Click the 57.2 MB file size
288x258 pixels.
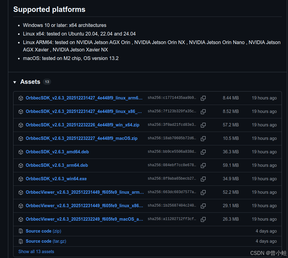click(231, 125)
